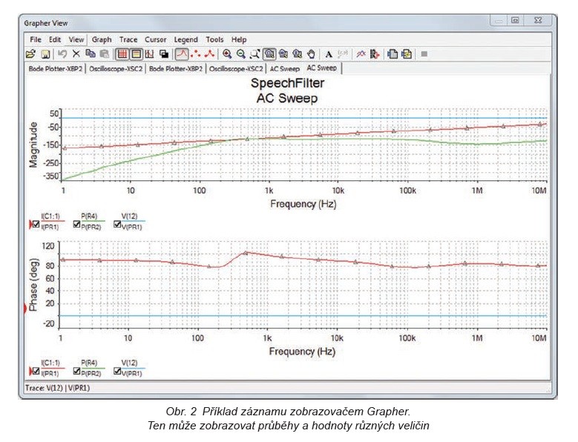
Task: Click red trace line under I(C1:1) in Magnitude legend
Action: (x=53, y=221)
